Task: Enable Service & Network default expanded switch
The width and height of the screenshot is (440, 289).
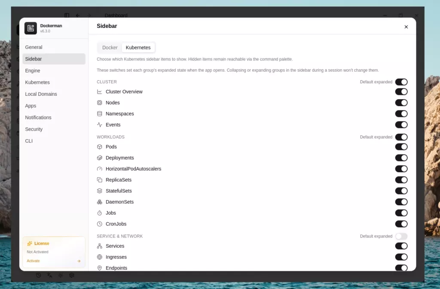Action: pyautogui.click(x=401, y=236)
